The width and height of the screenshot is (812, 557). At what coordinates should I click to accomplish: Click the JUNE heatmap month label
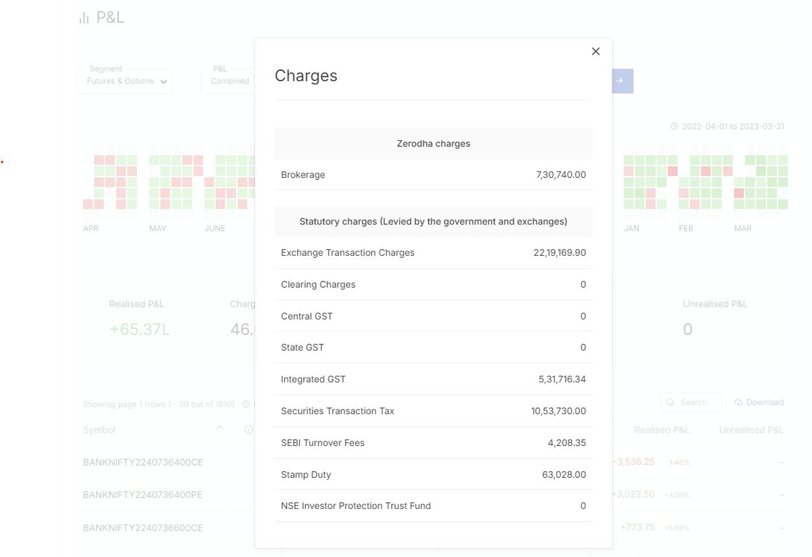[x=215, y=229]
